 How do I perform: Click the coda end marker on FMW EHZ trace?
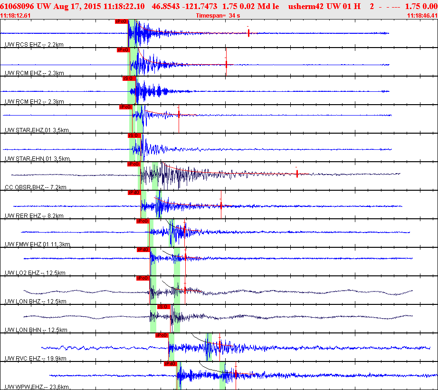pos(185,229)
